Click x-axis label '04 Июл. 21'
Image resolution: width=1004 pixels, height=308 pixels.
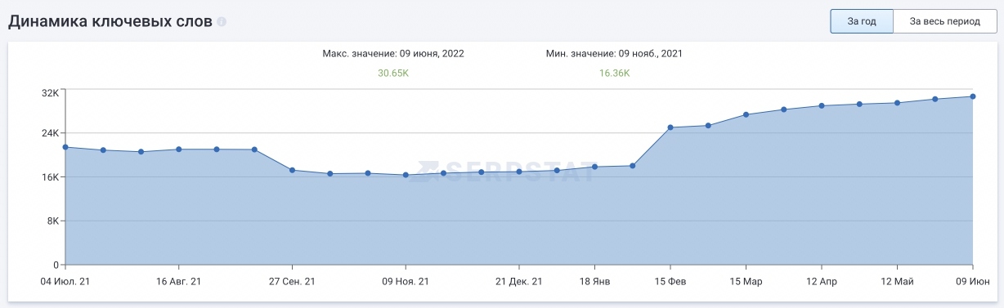pos(65,281)
